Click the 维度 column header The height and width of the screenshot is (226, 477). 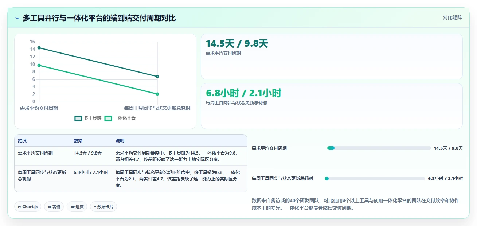tap(22, 141)
